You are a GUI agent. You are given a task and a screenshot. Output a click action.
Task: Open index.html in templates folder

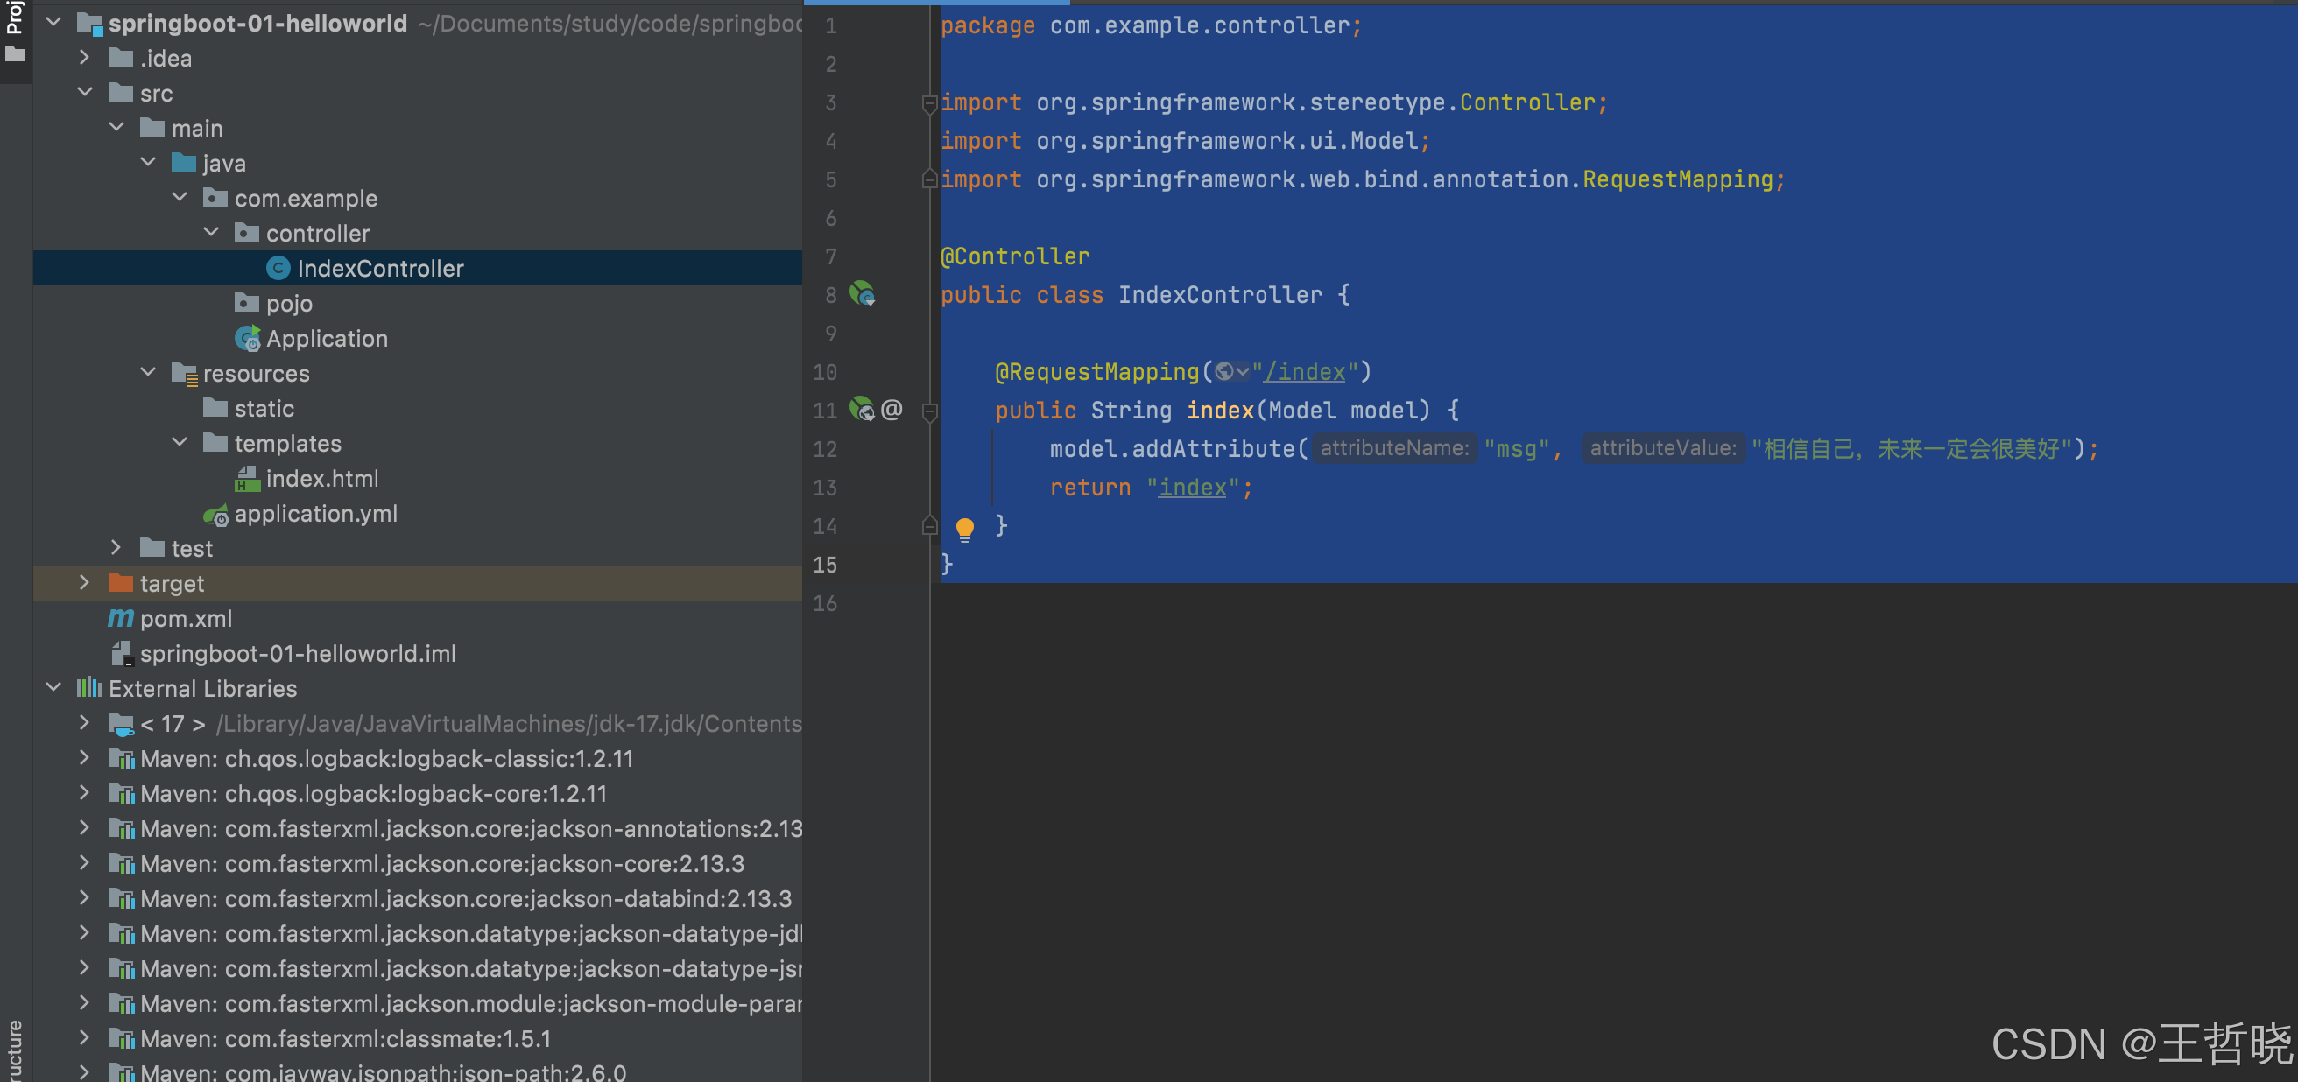coord(321,479)
